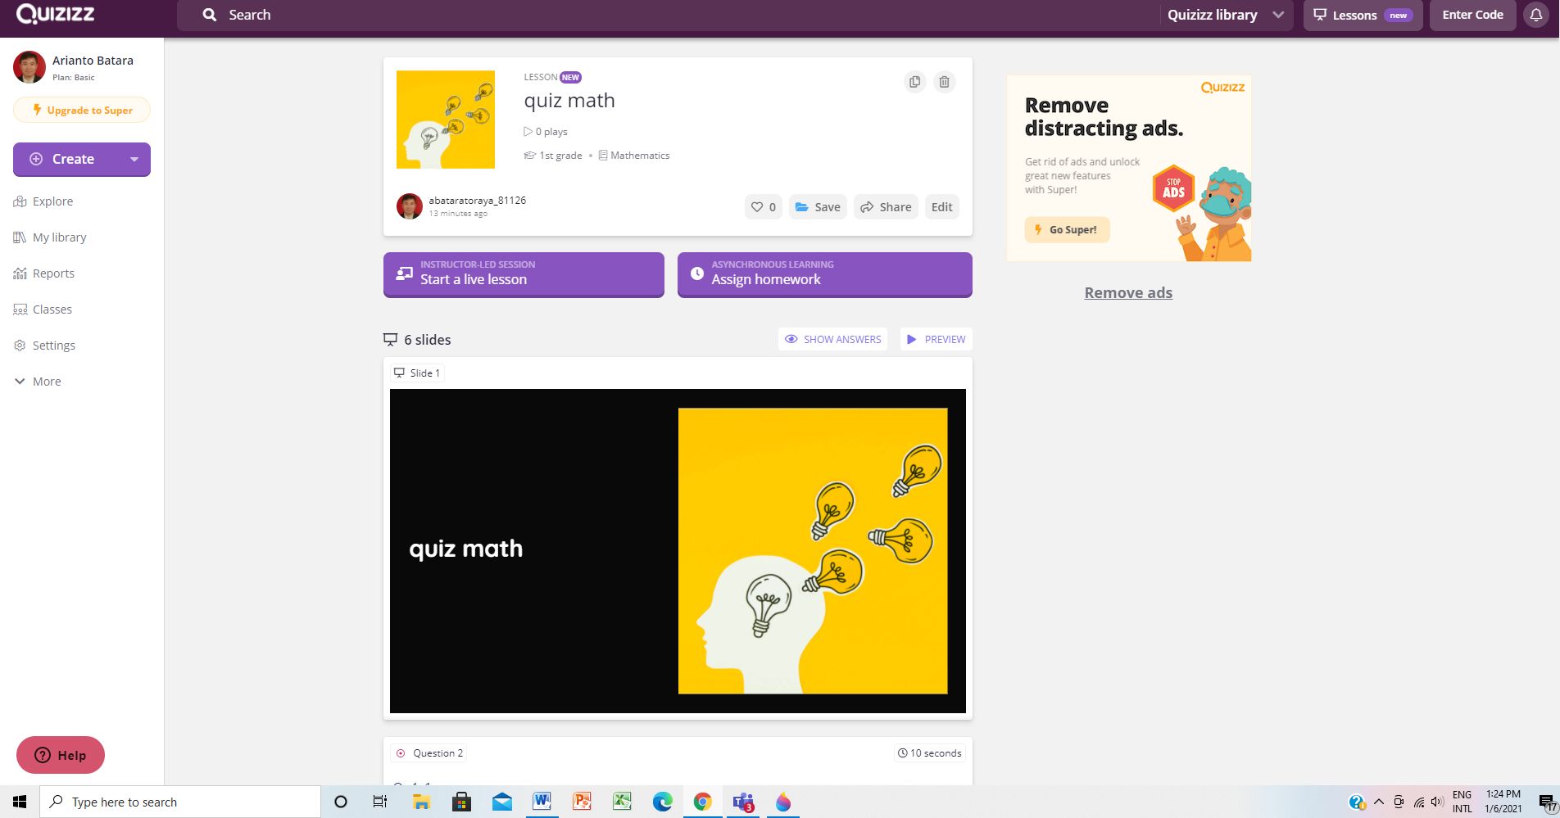
Task: Click Slide 1 preview image
Action: click(678, 551)
